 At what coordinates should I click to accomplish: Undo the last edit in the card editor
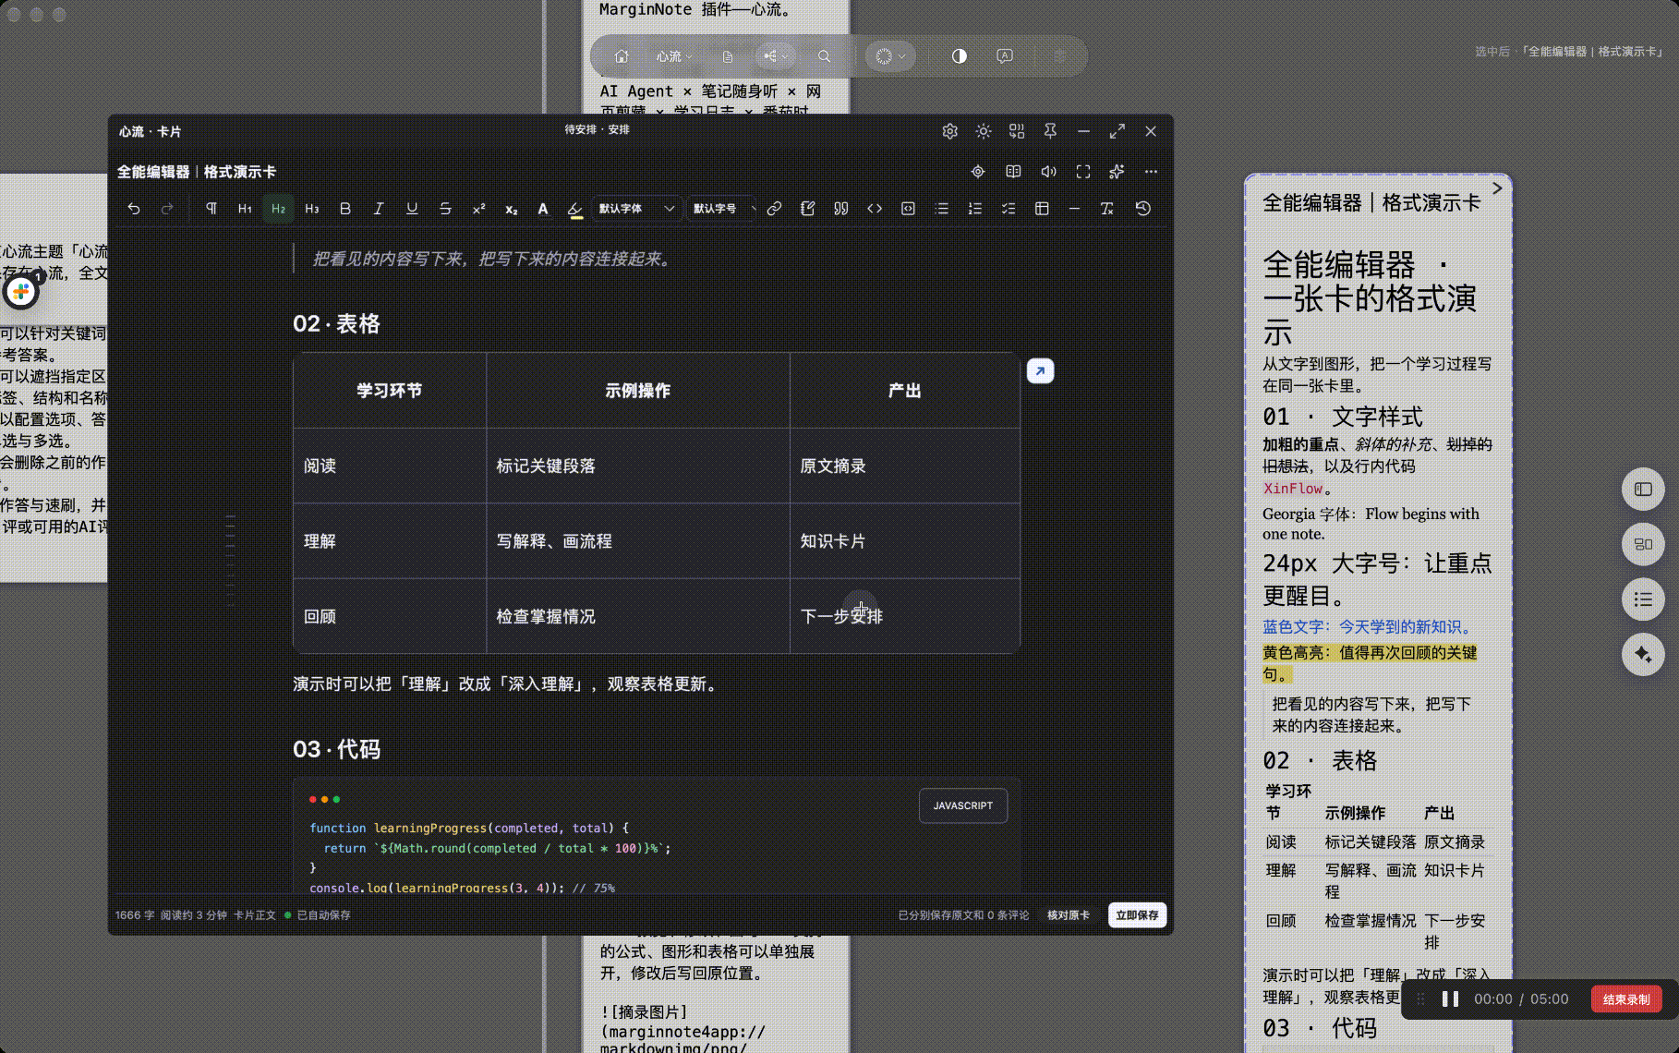[x=134, y=209]
